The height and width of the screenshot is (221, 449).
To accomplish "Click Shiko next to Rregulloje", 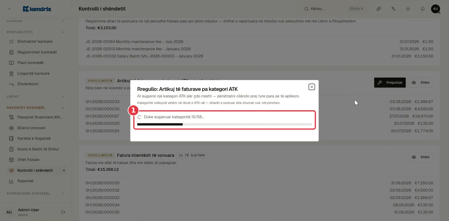I will click(420, 82).
